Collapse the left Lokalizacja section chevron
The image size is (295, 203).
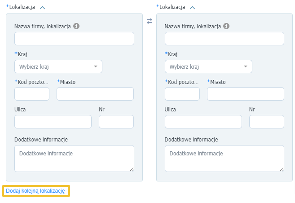43,8
